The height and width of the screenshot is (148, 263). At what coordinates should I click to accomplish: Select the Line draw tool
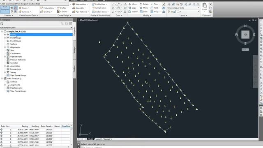tap(113, 4)
